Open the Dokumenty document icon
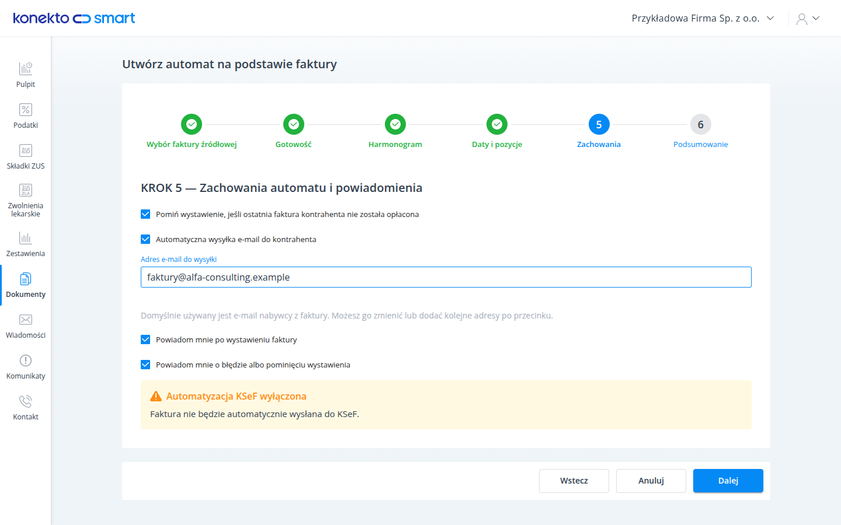841x525 pixels. (26, 279)
